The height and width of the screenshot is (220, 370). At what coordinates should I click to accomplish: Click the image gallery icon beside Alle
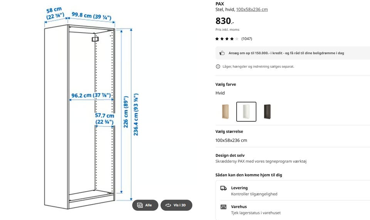coord(140,205)
